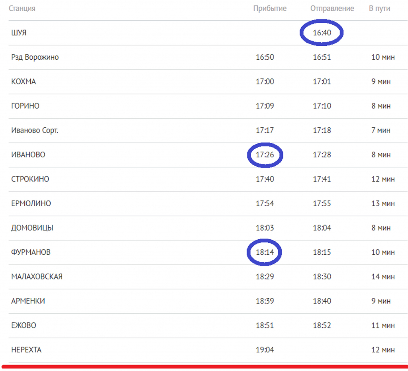Screen dimensions: 408x371
Task: Click the "9 мин" duration for КОХМА
Action: click(x=381, y=82)
